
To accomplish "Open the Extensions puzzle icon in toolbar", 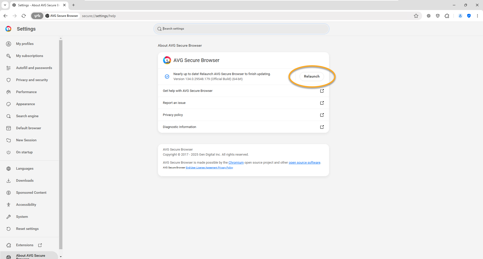I will 447,16.
